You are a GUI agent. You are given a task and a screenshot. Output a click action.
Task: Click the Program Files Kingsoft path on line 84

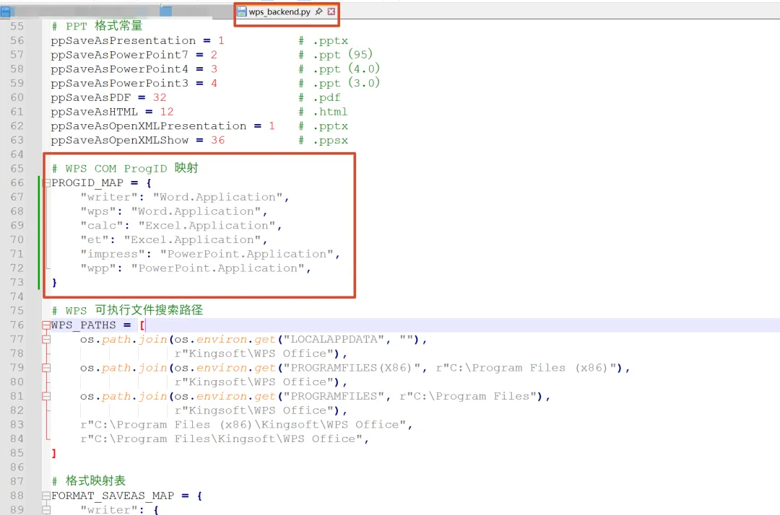(222, 439)
